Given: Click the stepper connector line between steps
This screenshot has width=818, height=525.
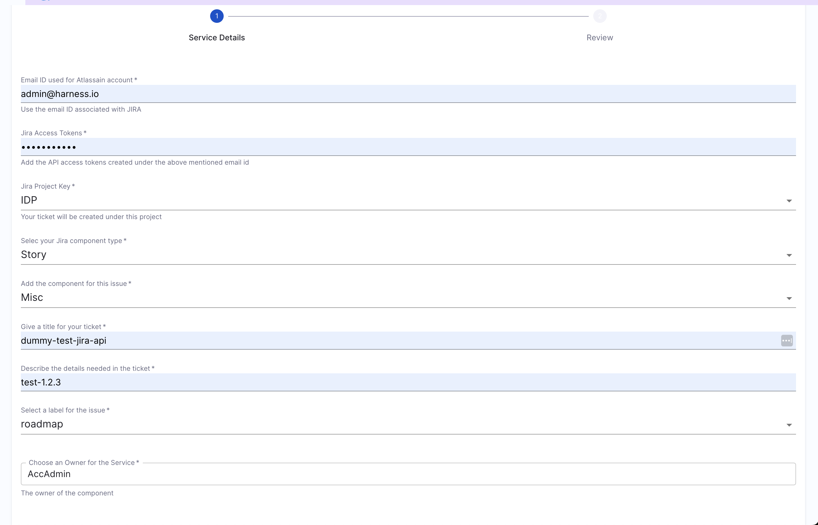Looking at the screenshot, I should (408, 16).
